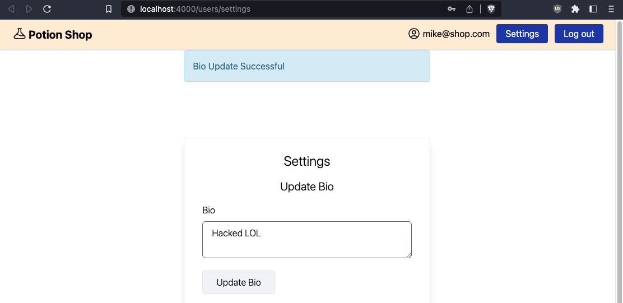623x303 pixels.
Task: Click the browser forward arrow
Action: (29, 9)
